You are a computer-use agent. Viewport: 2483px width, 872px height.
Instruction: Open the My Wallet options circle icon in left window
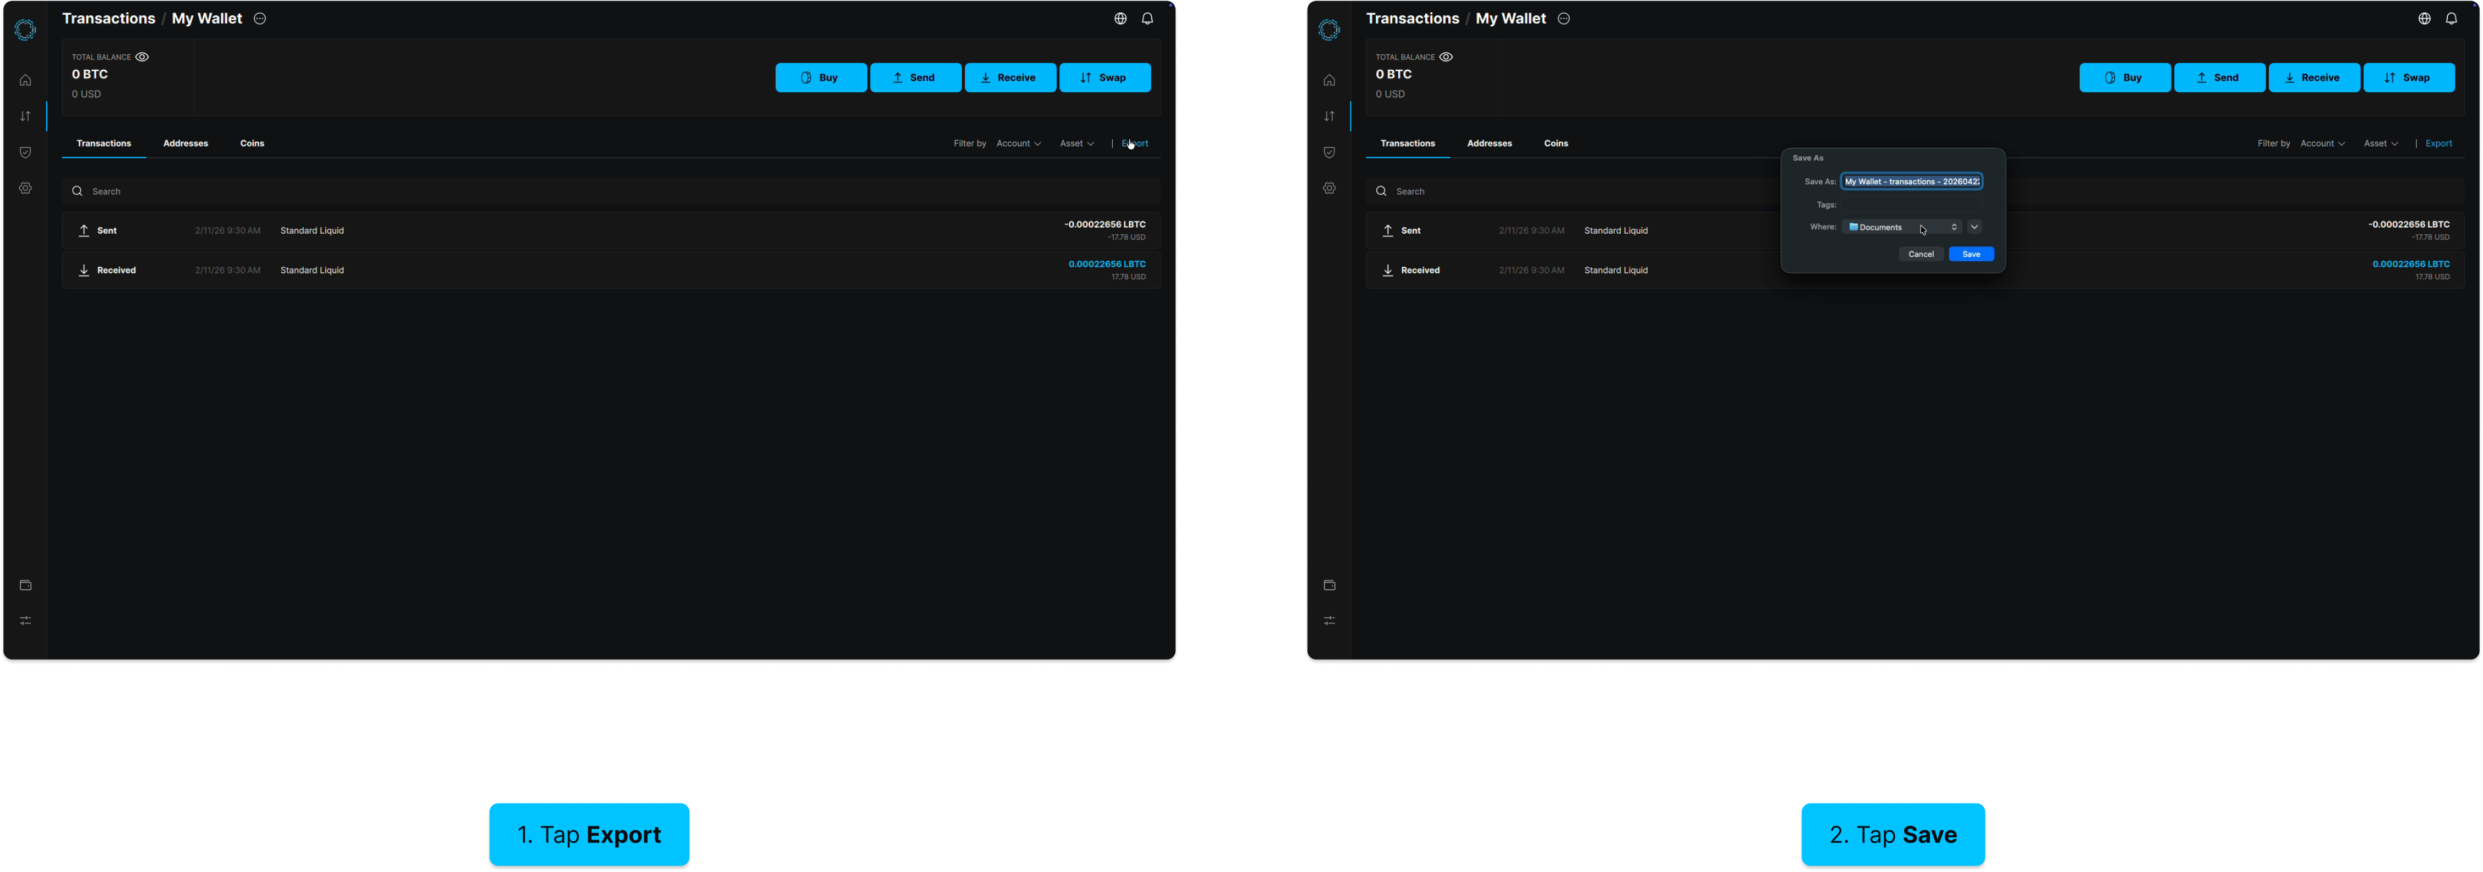click(x=259, y=18)
